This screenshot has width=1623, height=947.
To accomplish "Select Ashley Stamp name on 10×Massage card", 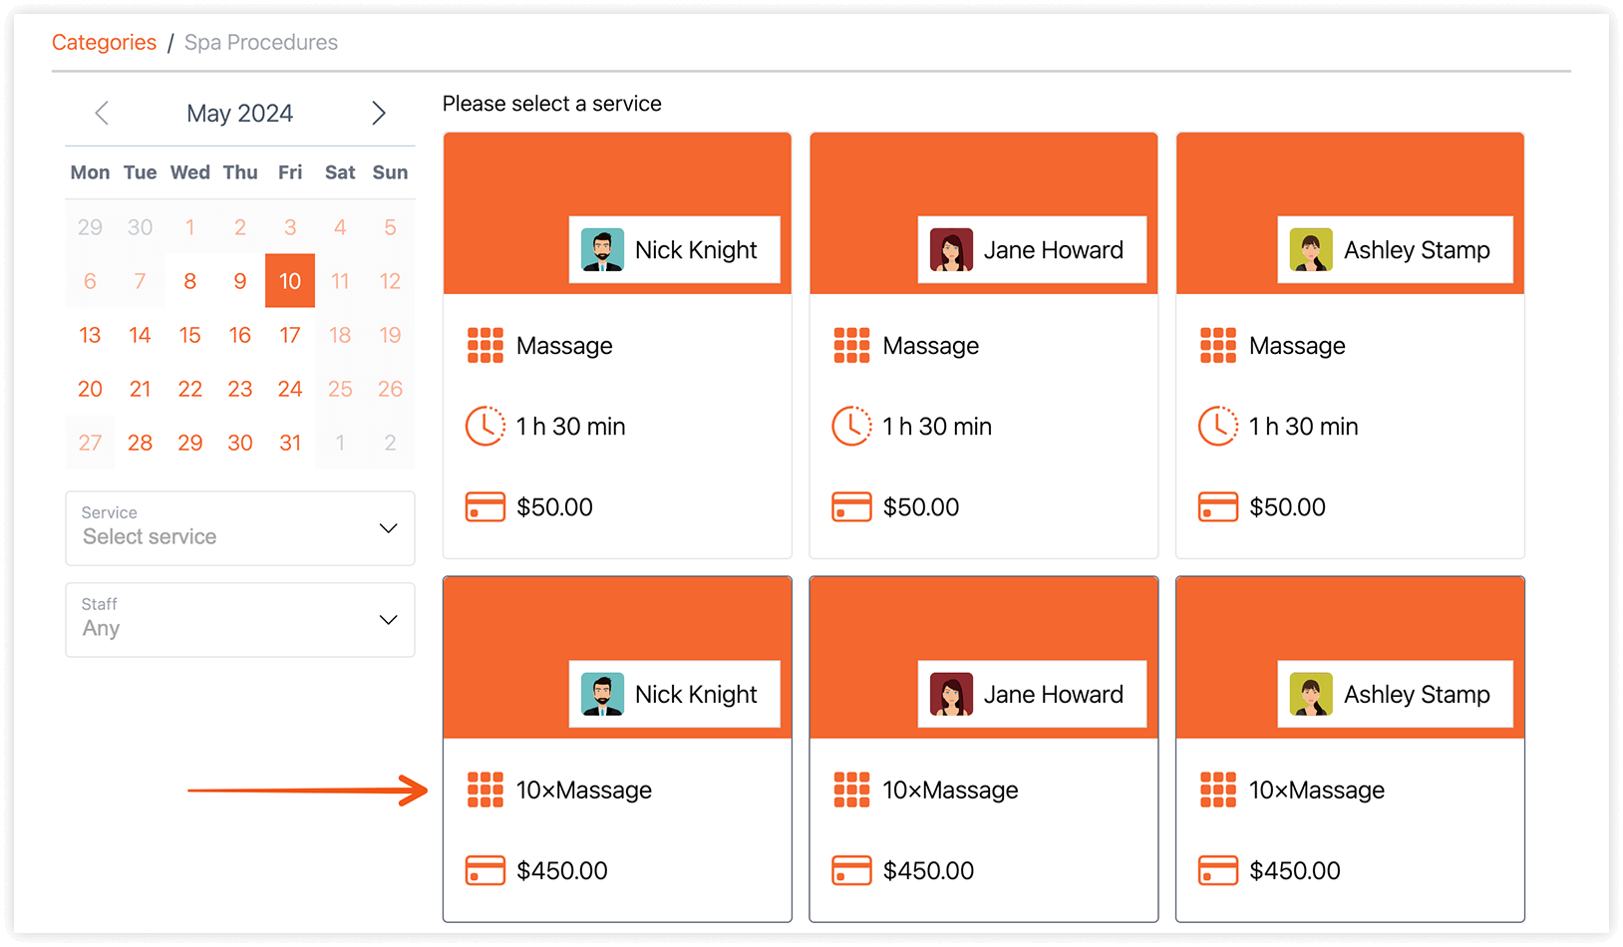I will point(1417,695).
